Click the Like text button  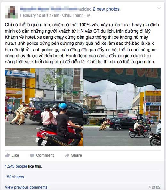(x=15, y=155)
